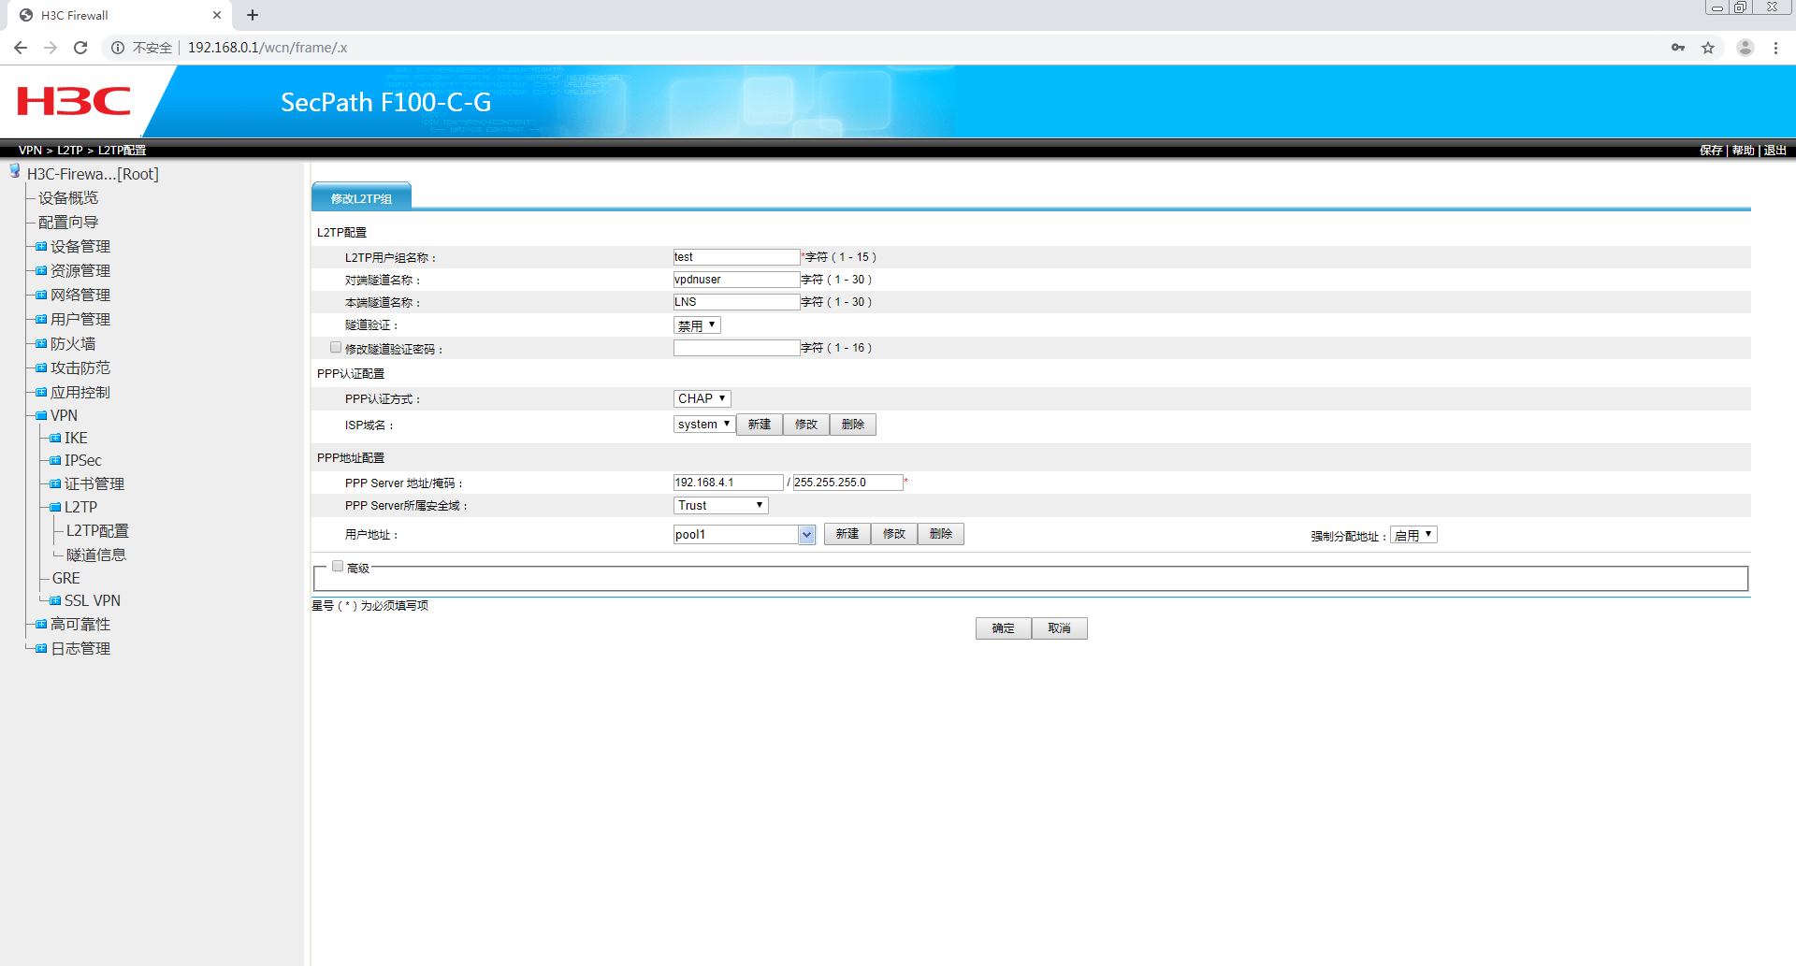The width and height of the screenshot is (1796, 966).
Task: Focus subnet mask field 255.255.255.0
Action: (x=848, y=483)
